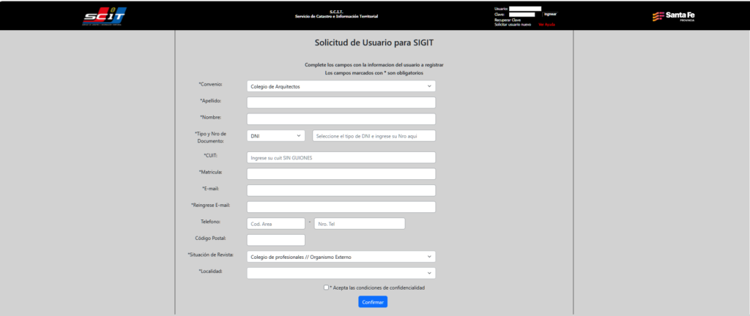Viewport: 750px width, 316px height.
Task: Open the Recuperar Clave link
Action: click(x=508, y=20)
